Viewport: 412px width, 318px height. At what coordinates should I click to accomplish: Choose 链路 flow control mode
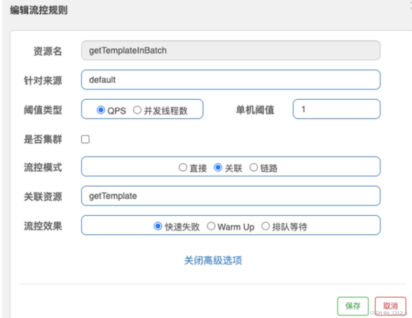tap(253, 168)
